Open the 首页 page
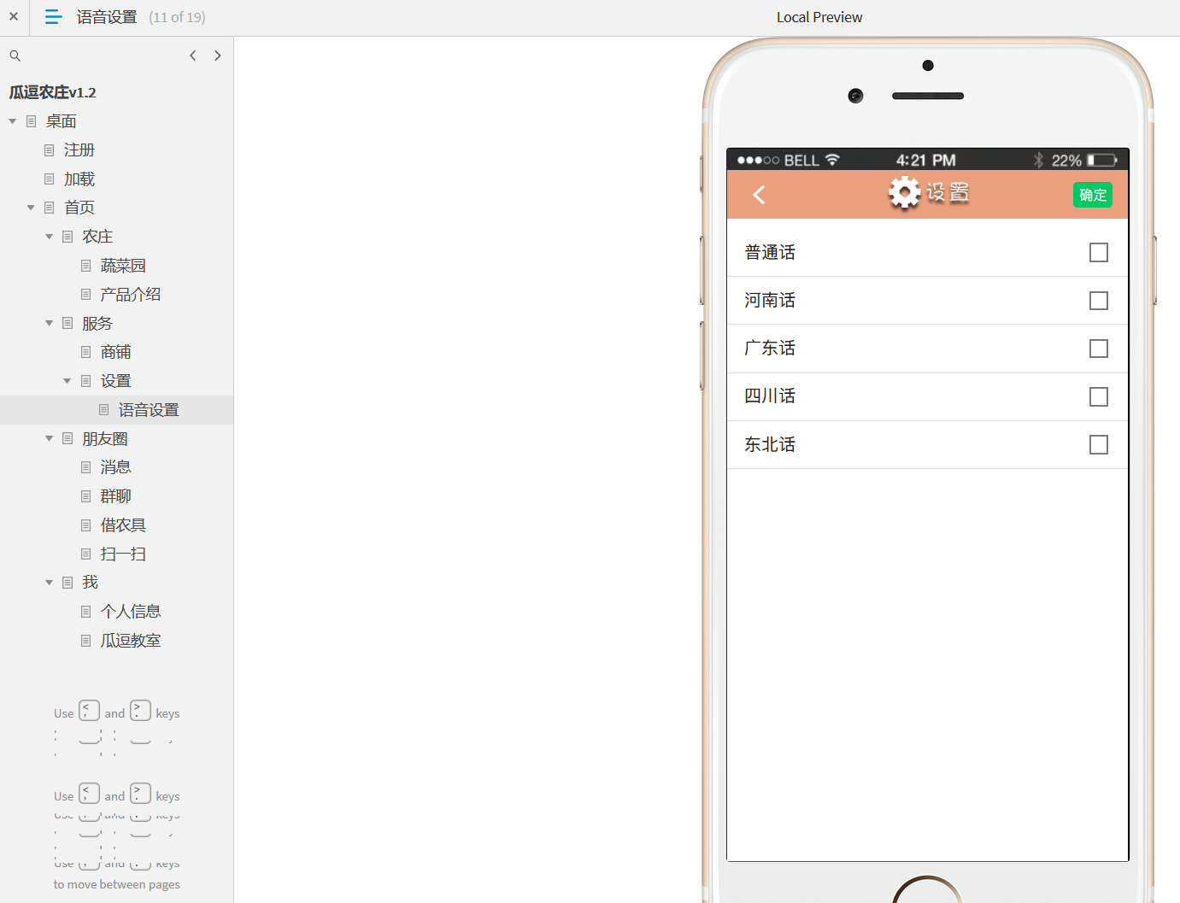Viewport: 1180px width, 903px height. [x=79, y=208]
